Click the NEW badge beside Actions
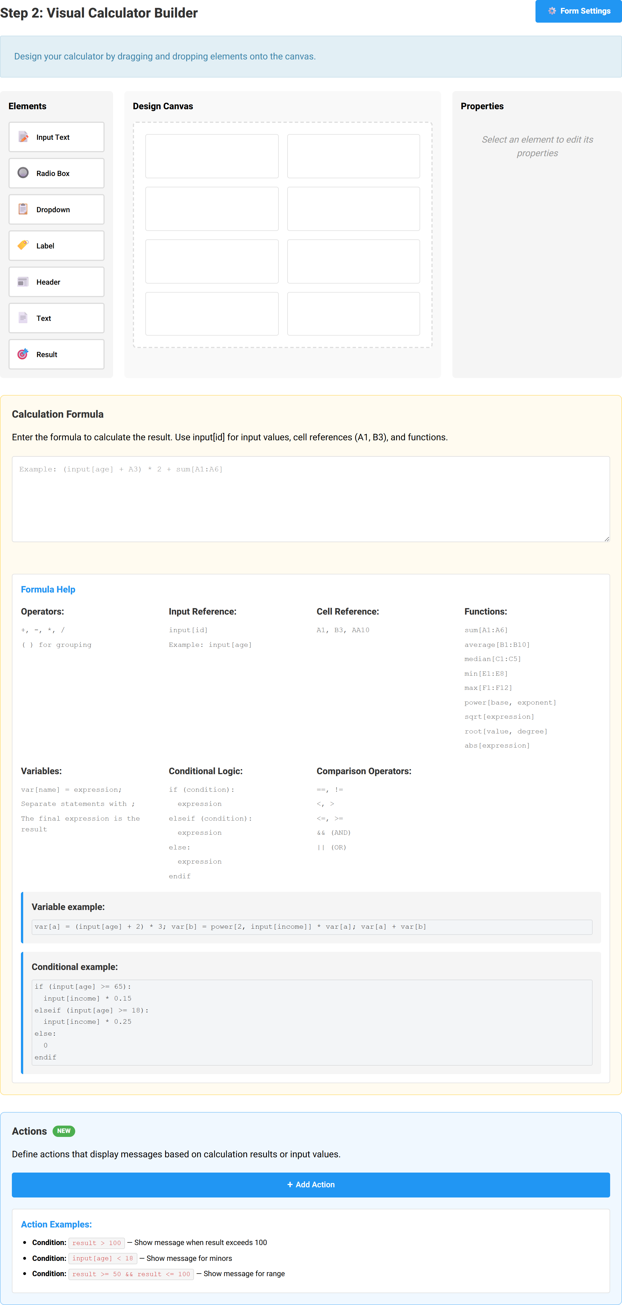The height and width of the screenshot is (1305, 622). [64, 1131]
